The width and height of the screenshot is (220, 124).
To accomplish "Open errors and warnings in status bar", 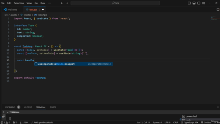I will (x=5, y=123).
